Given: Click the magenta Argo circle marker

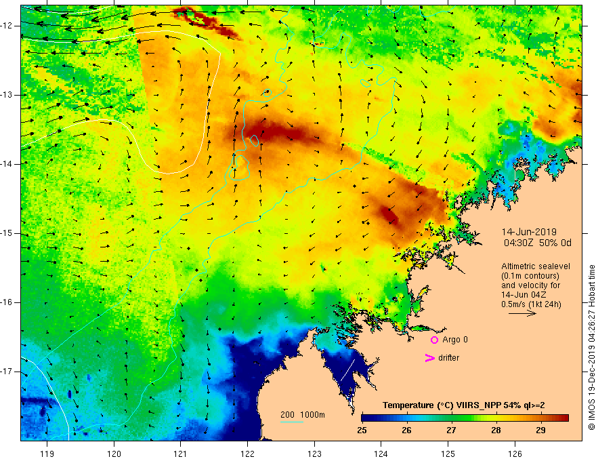Looking at the screenshot, I should (434, 340).
